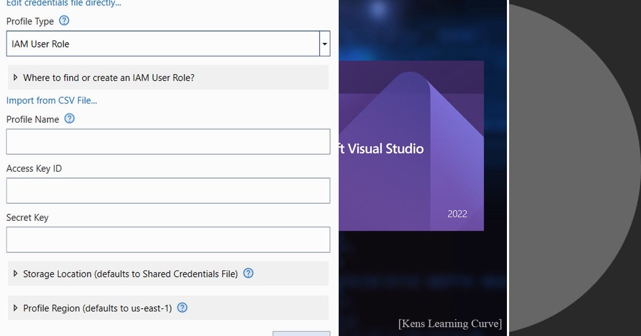Click inside the Profile Name field
641x336 pixels.
point(168,141)
